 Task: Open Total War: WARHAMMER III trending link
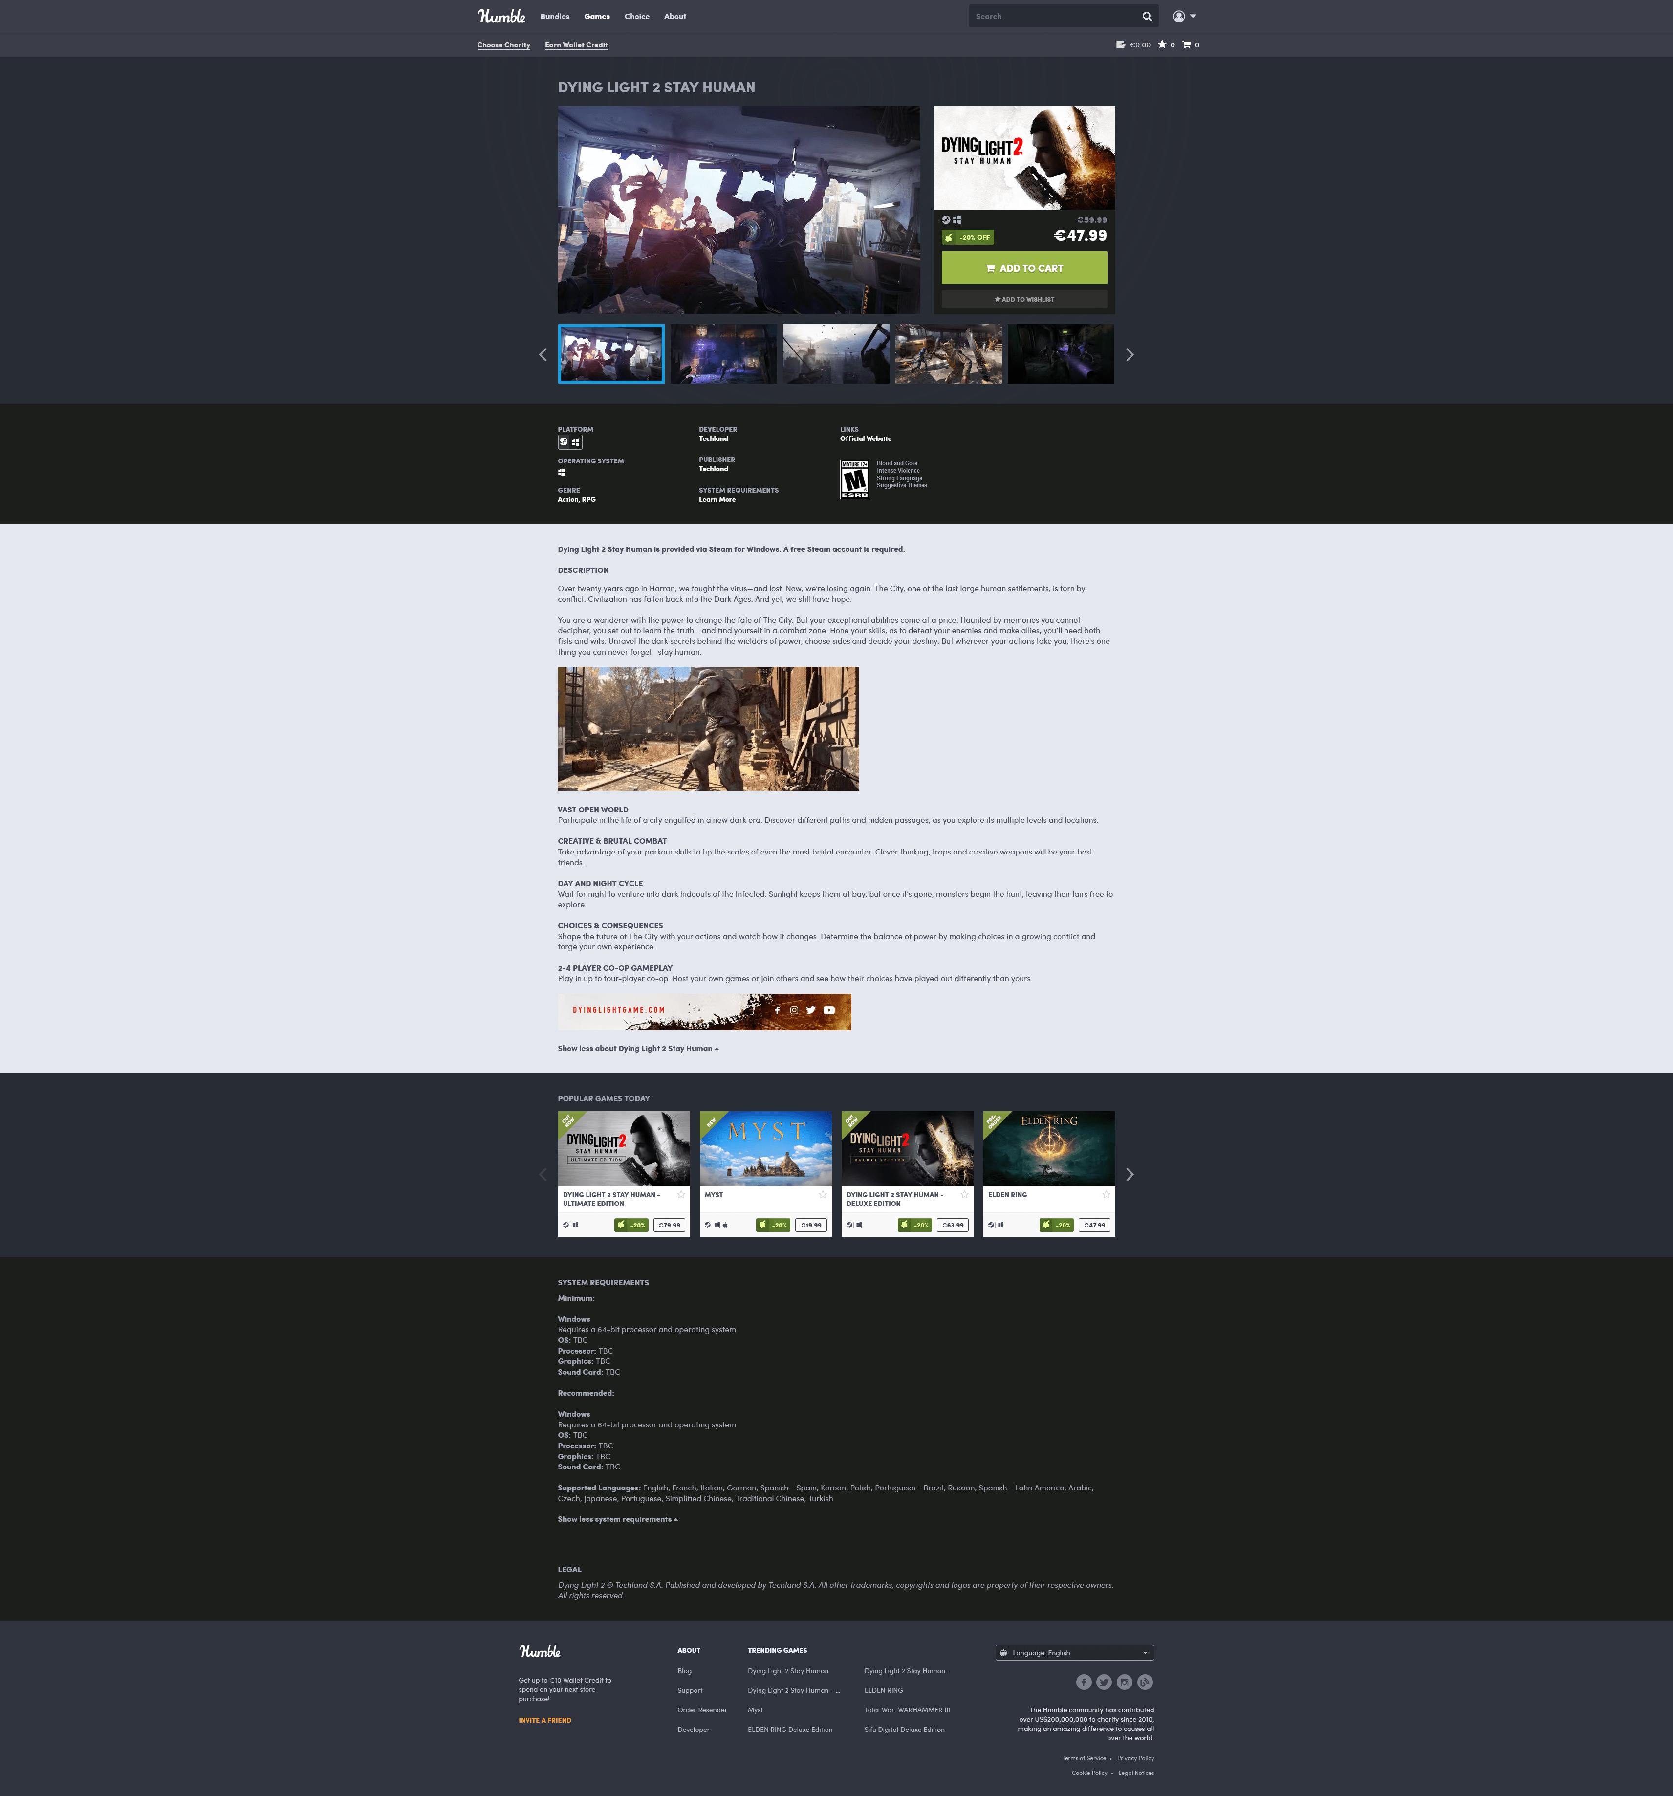907,1710
